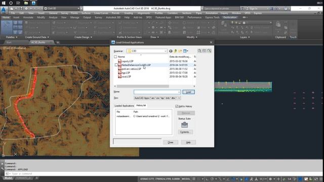The image size is (324, 182).
Task: Select the Model layout tab
Action: (8, 178)
